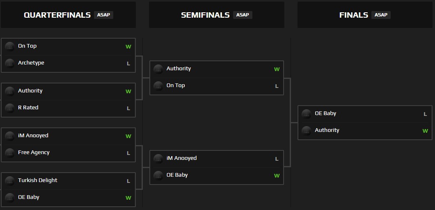435x210 pixels.
Task: Open the Quarterfinals ASAP badge
Action: (x=103, y=15)
